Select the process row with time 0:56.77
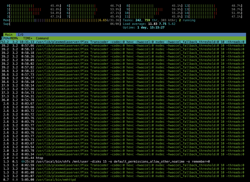Viewport: 250px width, 182px height. [123, 78]
